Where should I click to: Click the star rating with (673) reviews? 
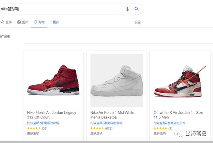[101, 128]
